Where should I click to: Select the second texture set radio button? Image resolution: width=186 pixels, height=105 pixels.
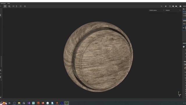pos(184,14)
